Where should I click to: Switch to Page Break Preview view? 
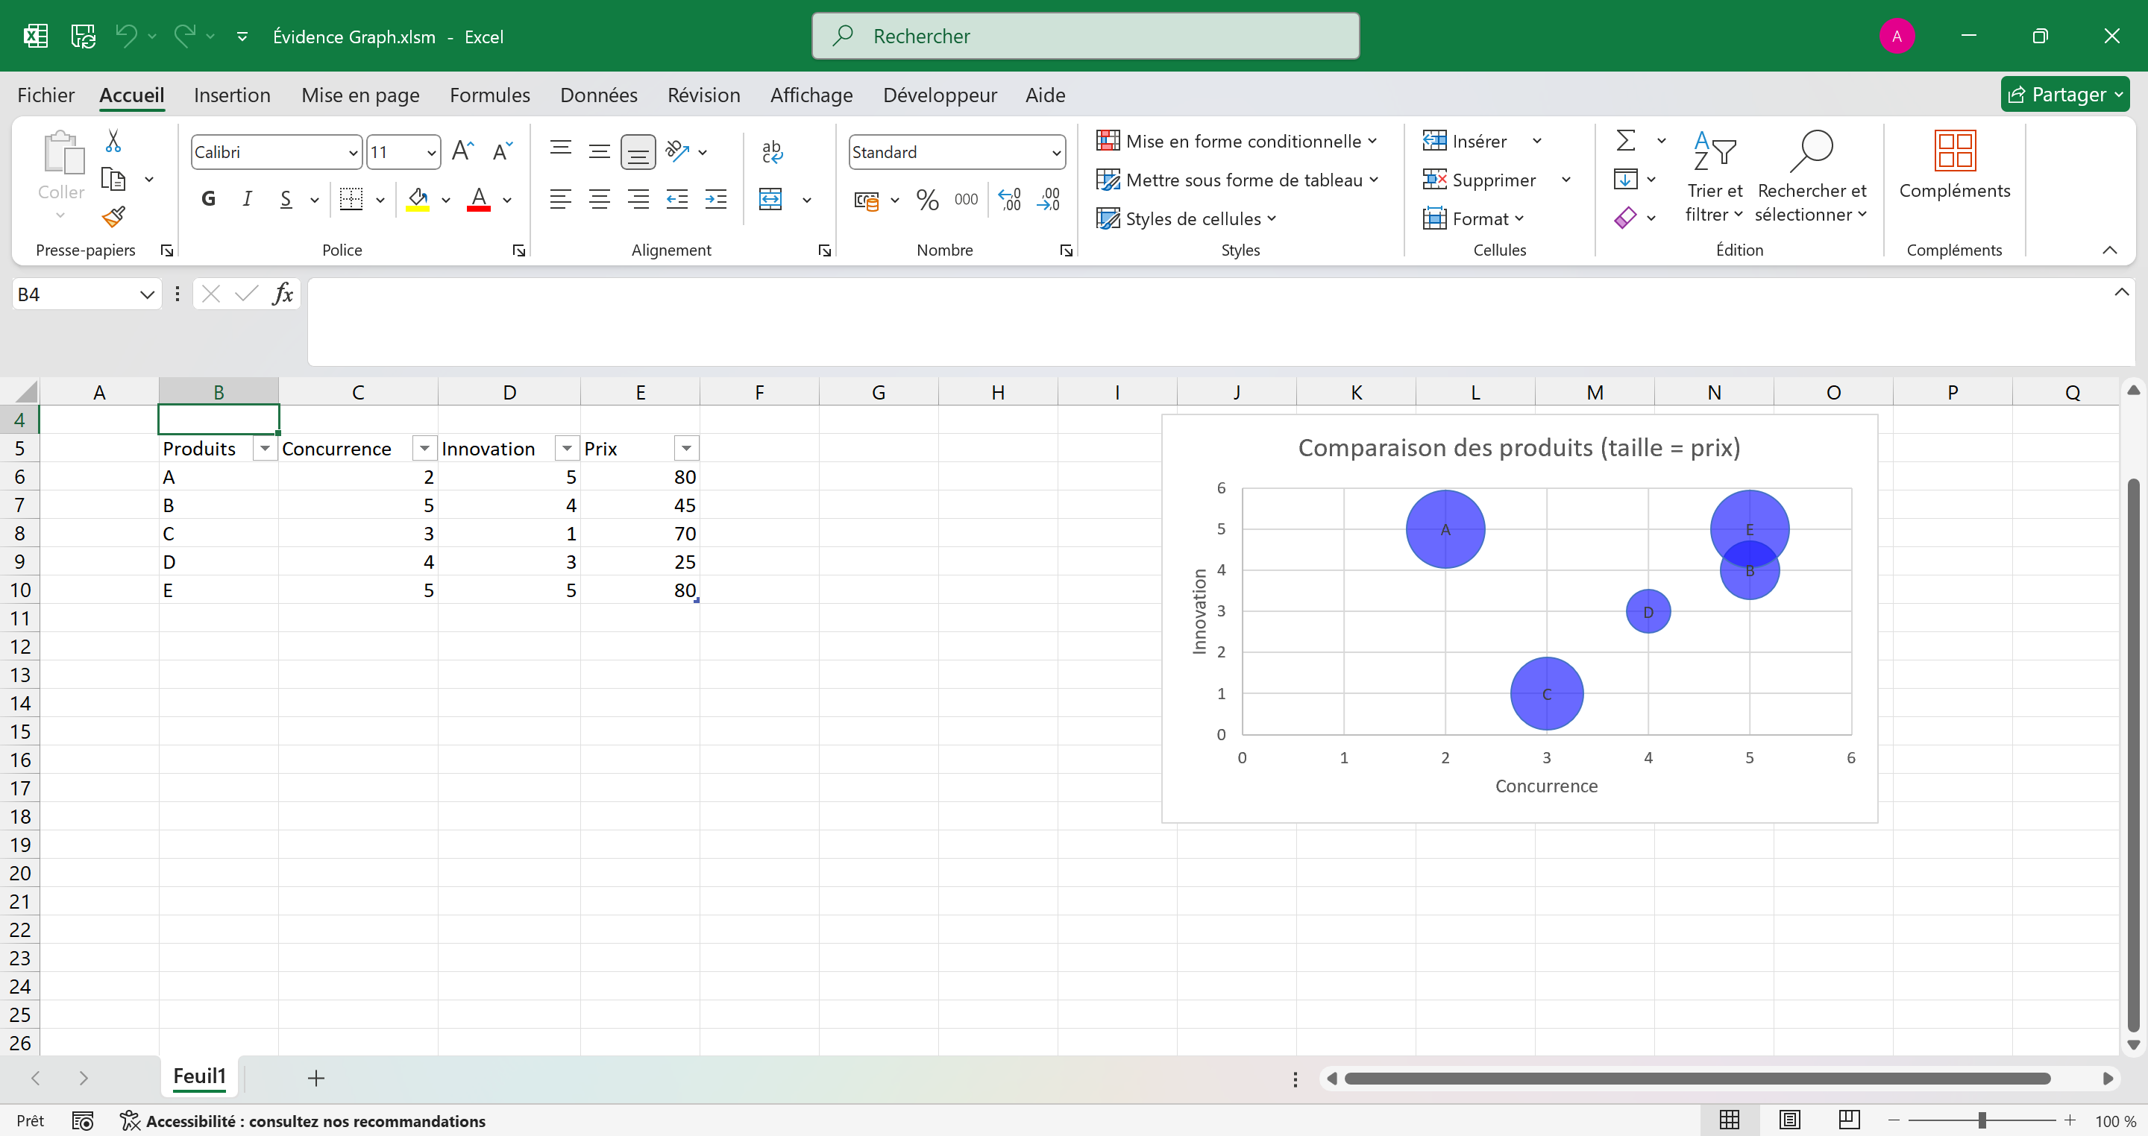[1849, 1120]
